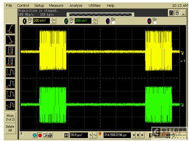Click the teal Run acquisition button
The image size is (189, 141).
34,135
